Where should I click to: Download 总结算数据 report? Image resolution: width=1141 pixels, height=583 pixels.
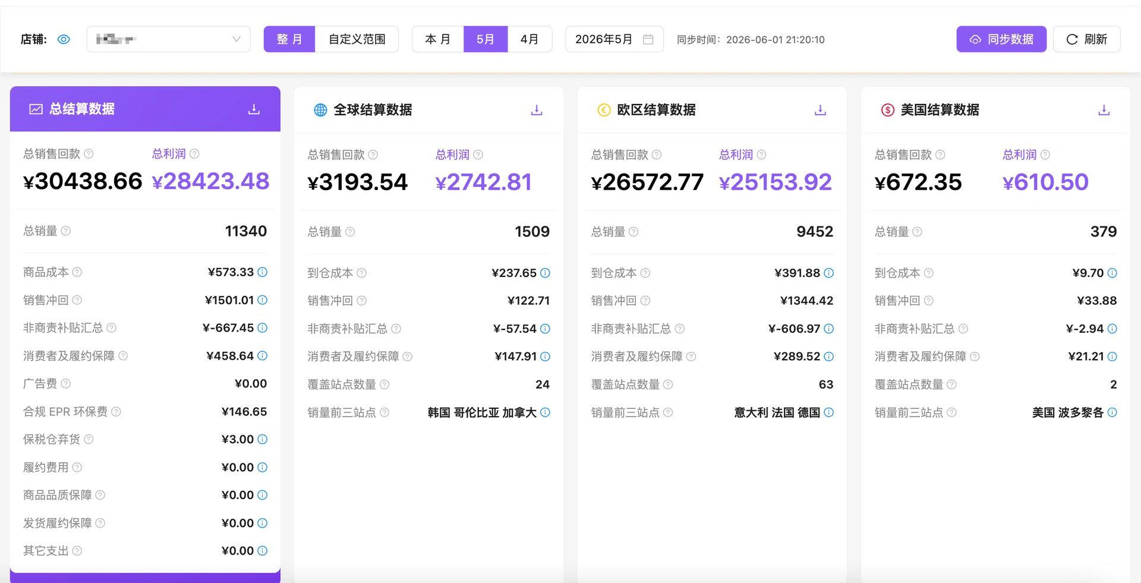point(254,109)
